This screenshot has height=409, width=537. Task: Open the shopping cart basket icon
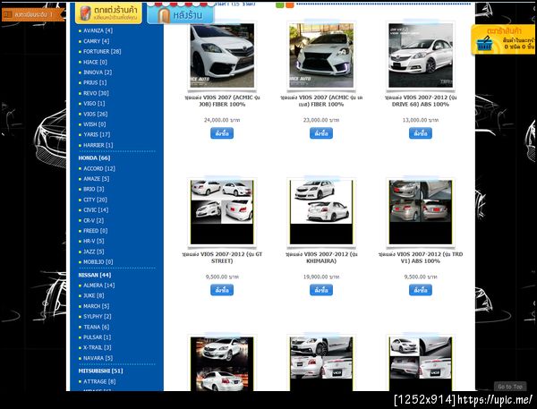click(484, 44)
